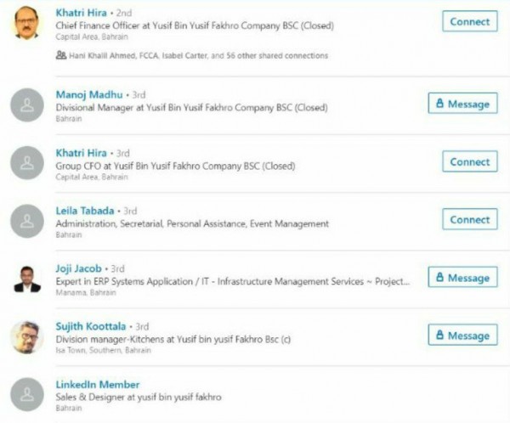Click Group CFO Khatri Hira's placeholder avatar
510x423 pixels.
(x=27, y=162)
